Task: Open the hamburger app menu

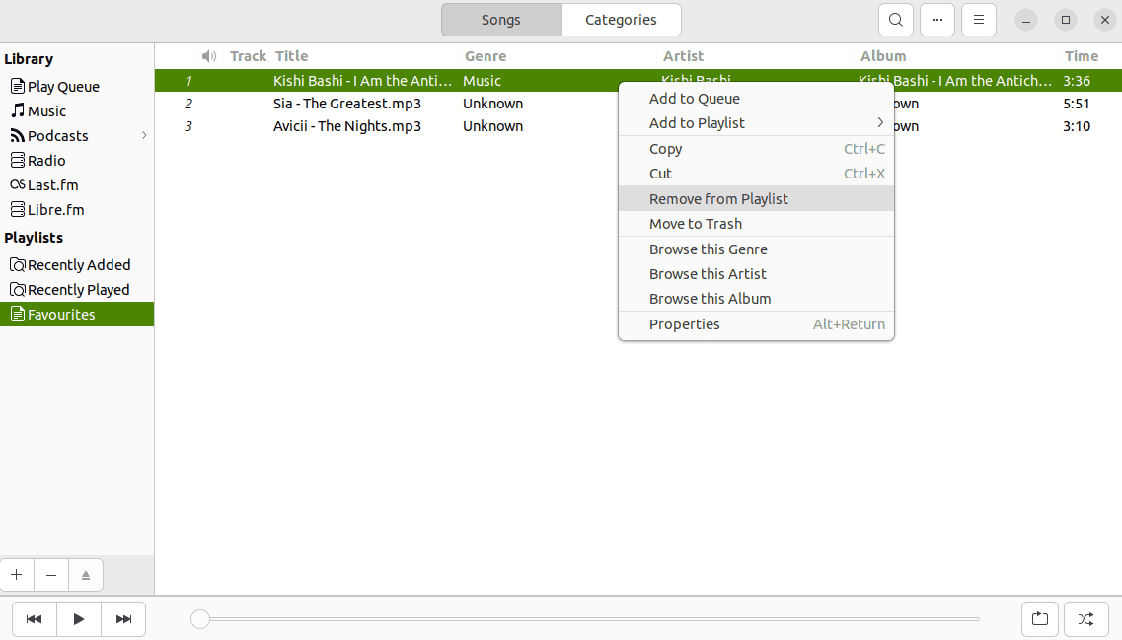Action: [x=978, y=19]
